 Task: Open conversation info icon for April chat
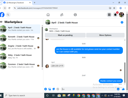click(122, 22)
